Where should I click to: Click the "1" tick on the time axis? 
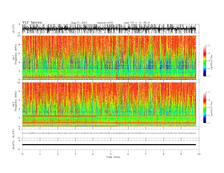click(40, 154)
